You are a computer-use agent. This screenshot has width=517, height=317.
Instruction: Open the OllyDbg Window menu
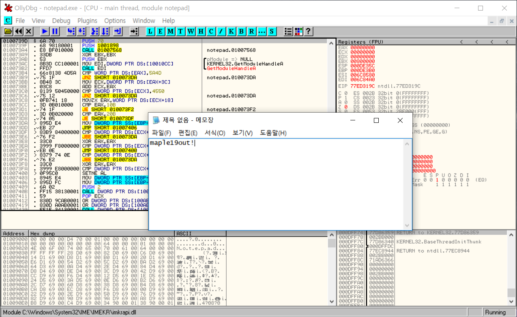[144, 21]
